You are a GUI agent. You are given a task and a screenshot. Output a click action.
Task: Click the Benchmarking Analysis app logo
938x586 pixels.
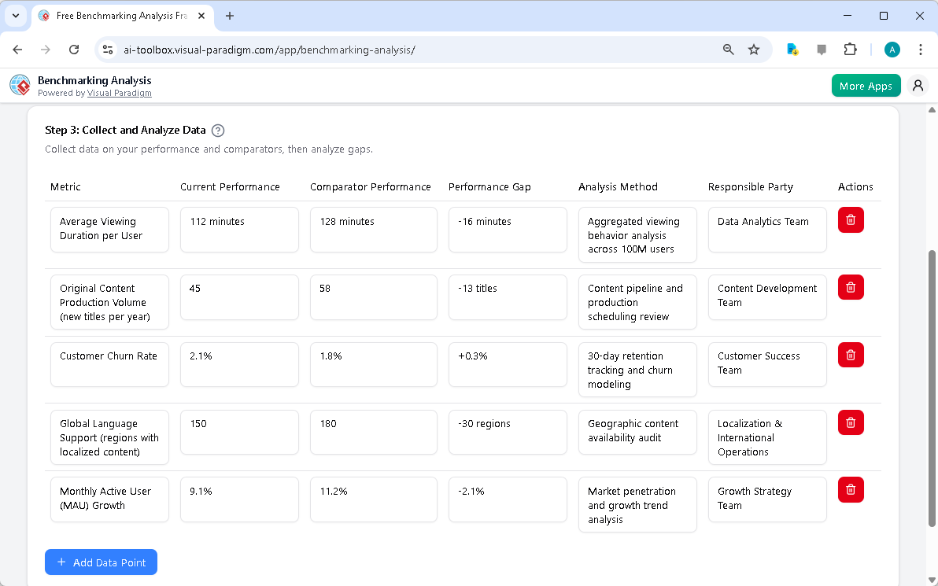(19, 85)
